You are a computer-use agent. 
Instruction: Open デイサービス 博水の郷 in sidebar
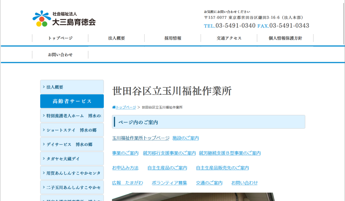click(x=72, y=144)
